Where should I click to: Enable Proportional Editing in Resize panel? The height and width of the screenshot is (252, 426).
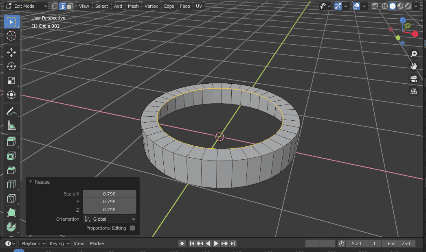coord(132,228)
